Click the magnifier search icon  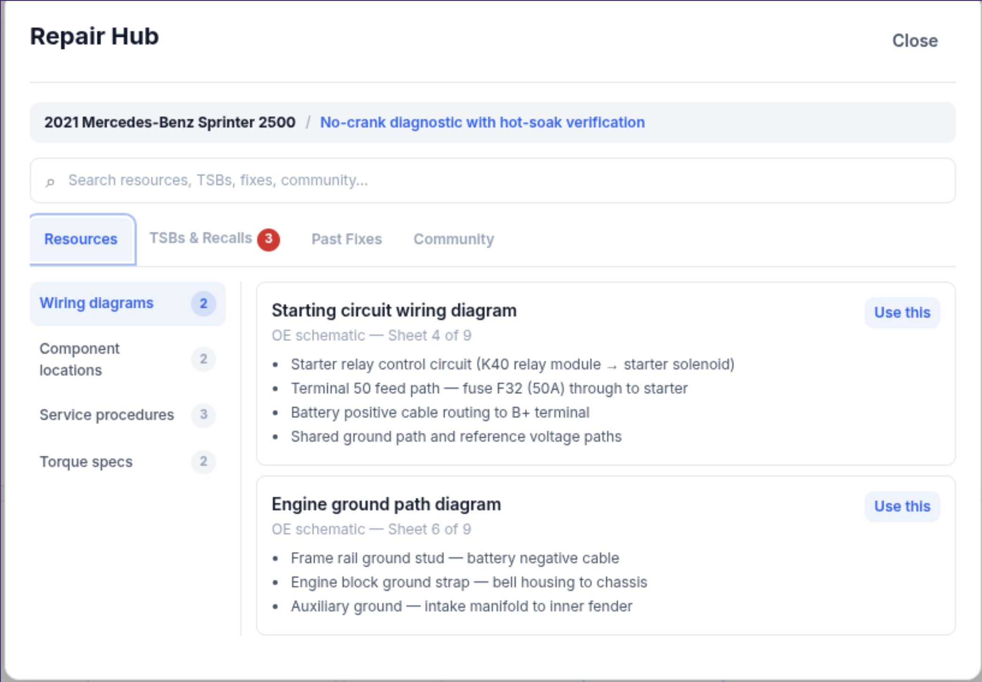50,182
